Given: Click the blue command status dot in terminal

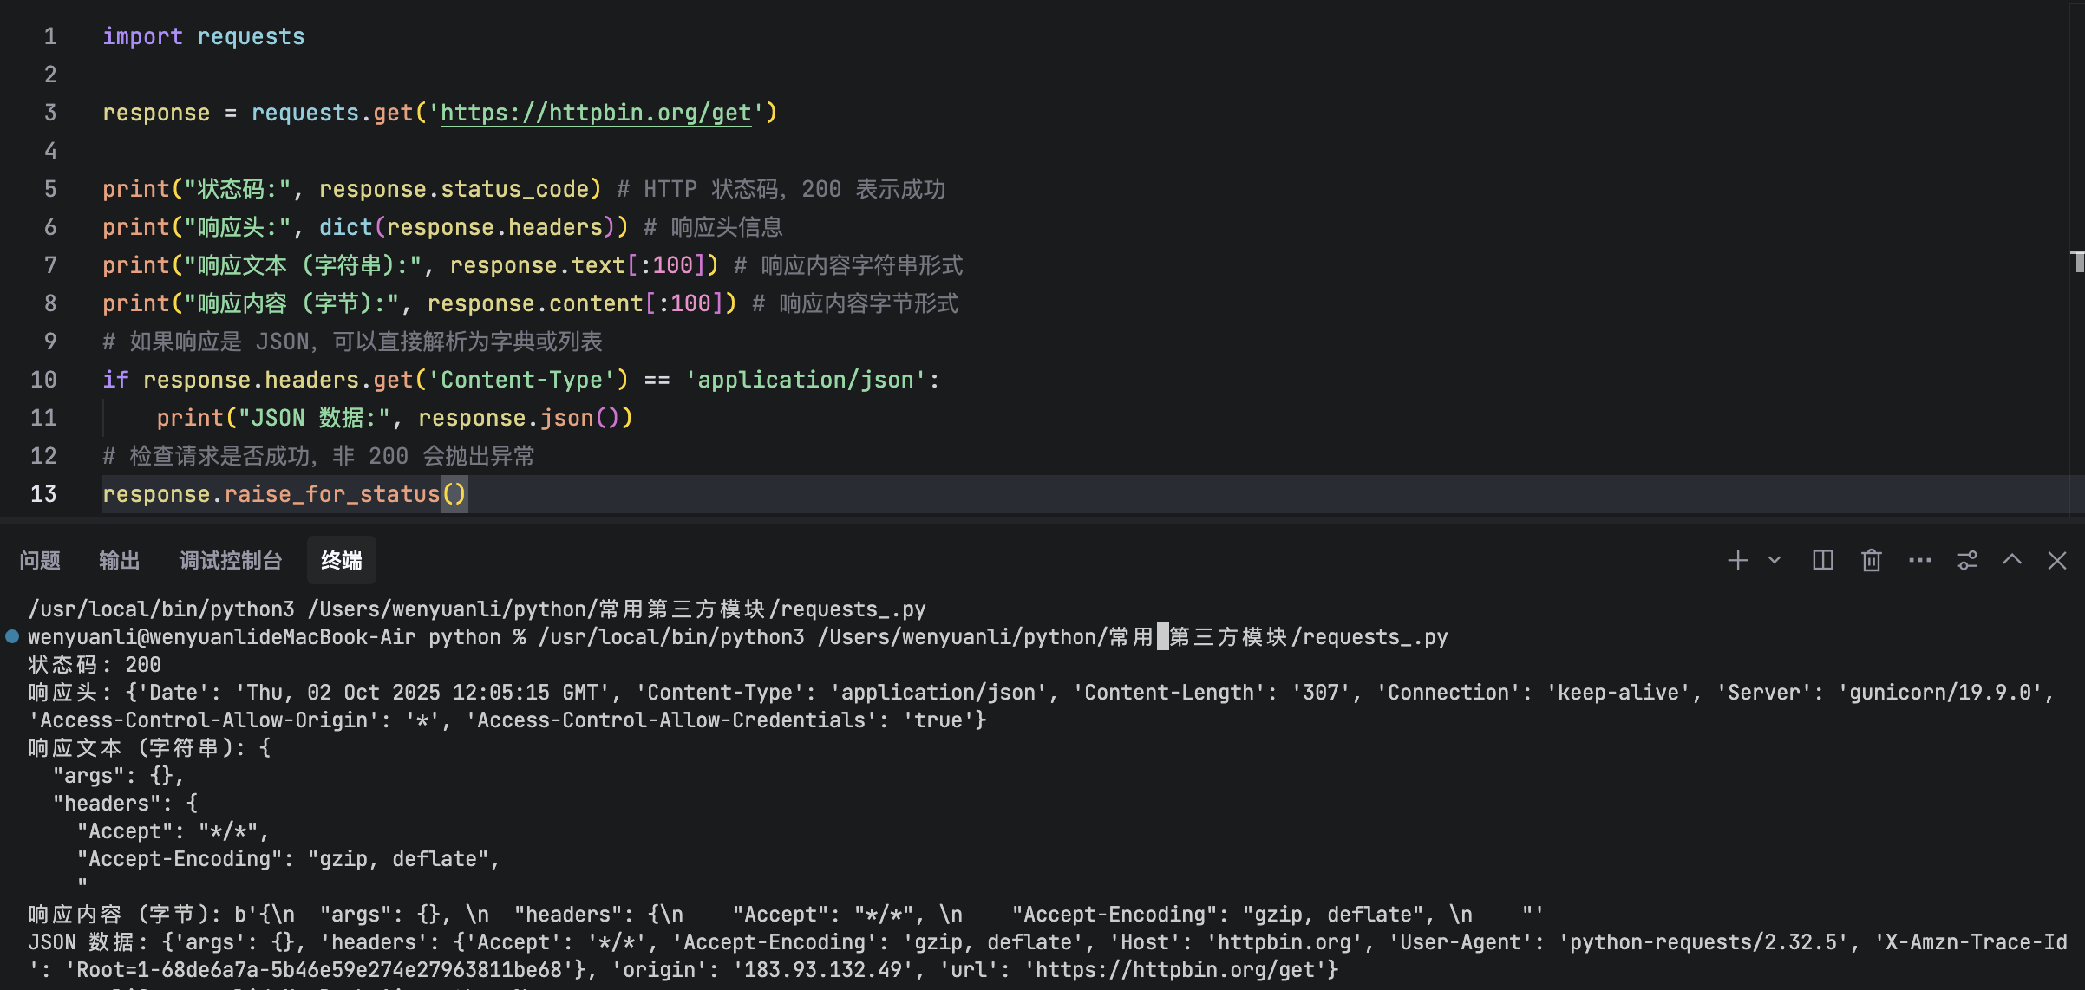Looking at the screenshot, I should pos(12,636).
